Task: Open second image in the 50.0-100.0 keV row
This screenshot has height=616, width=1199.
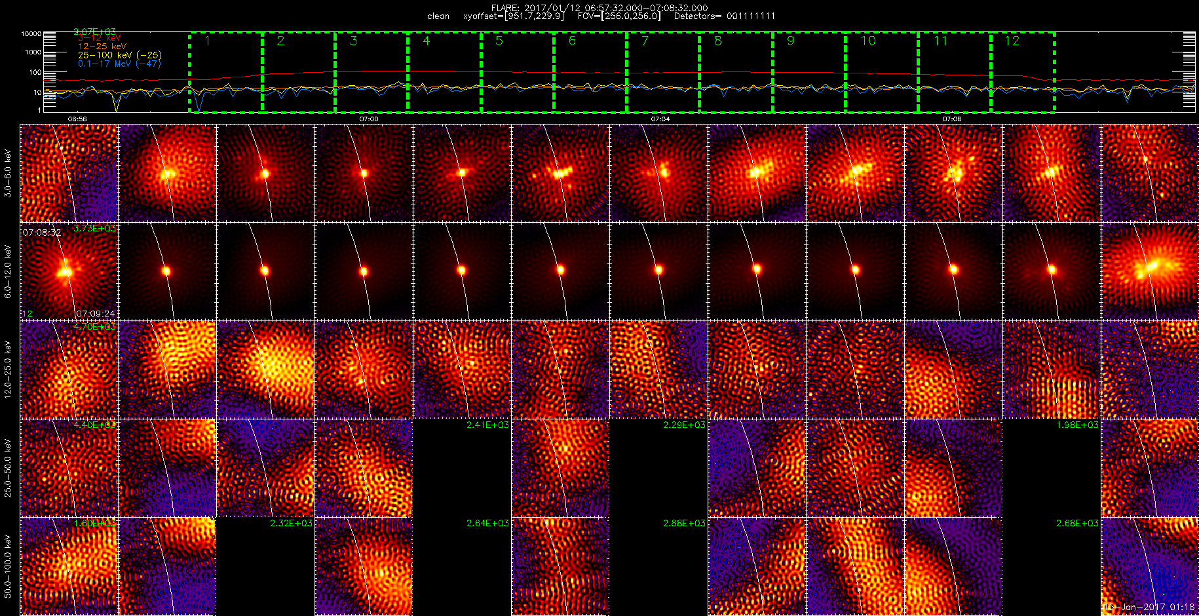Action: 167,566
